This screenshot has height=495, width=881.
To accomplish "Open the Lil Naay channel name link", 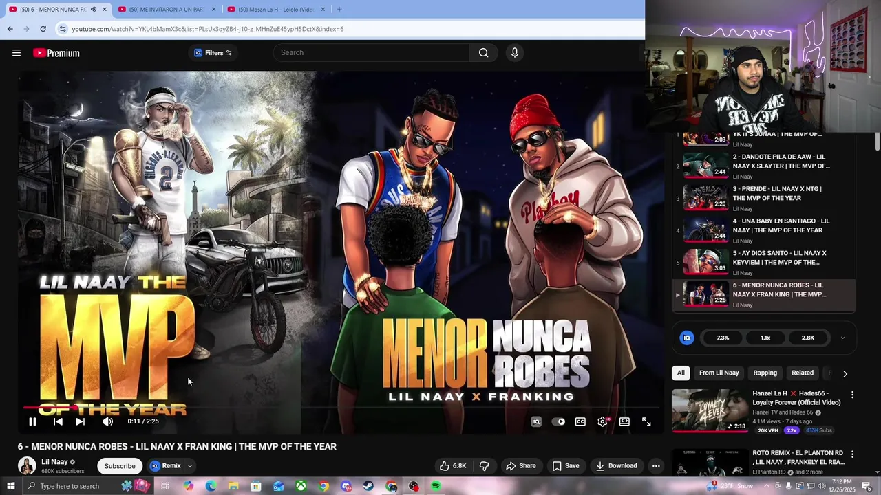I will 54,462.
